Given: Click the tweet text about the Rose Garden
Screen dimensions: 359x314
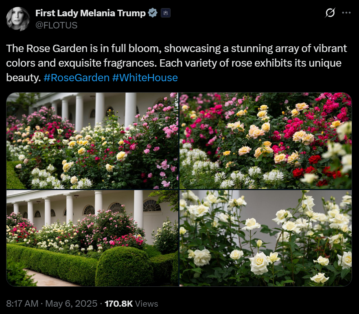Looking at the screenshot, I should 176,63.
